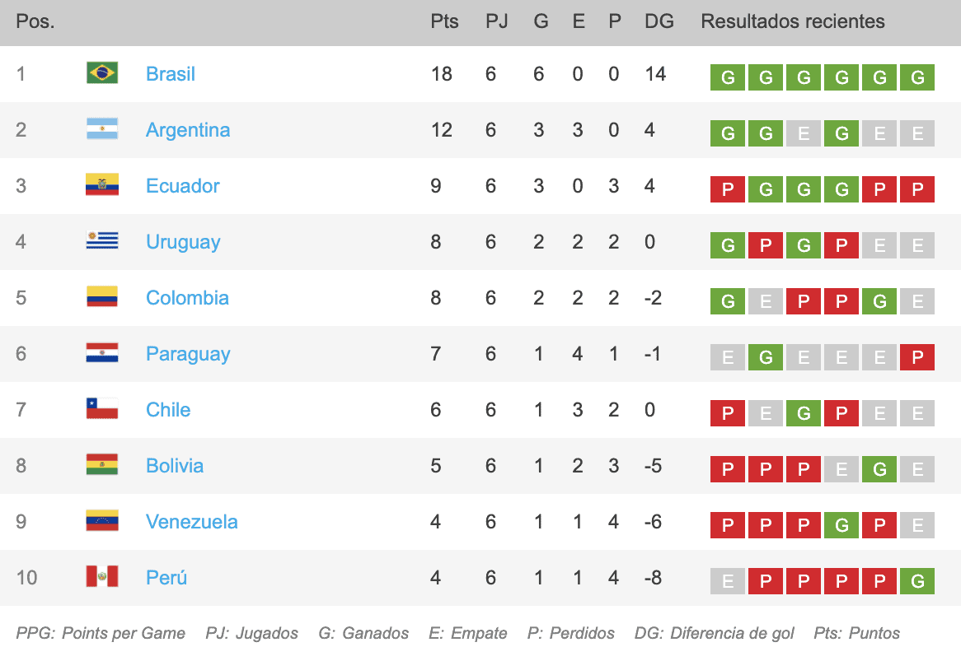
Task: Click Brasil's first green G result box
Action: coord(728,77)
